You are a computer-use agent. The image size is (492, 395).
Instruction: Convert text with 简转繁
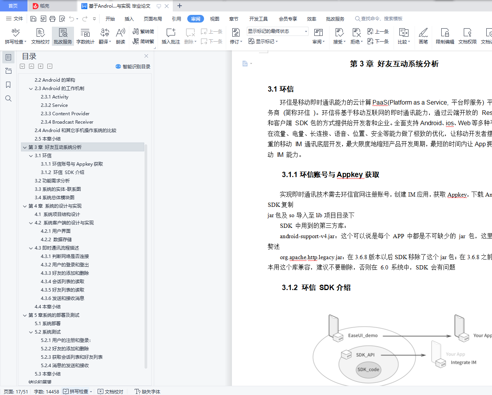(143, 41)
